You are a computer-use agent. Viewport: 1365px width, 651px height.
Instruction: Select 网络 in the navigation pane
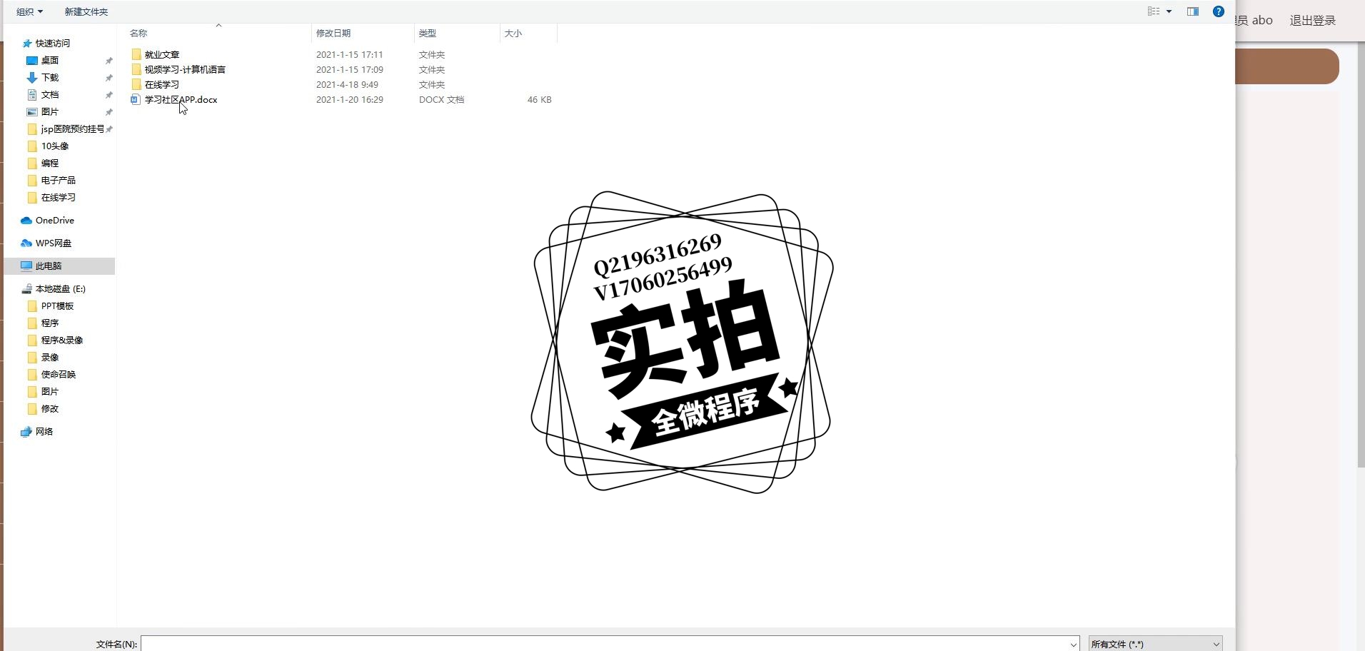[x=44, y=431]
